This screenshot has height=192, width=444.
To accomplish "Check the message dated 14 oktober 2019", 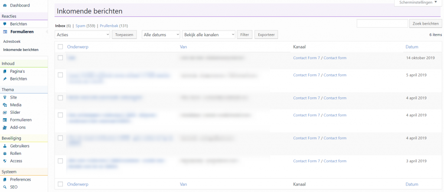I will click(x=60, y=58).
